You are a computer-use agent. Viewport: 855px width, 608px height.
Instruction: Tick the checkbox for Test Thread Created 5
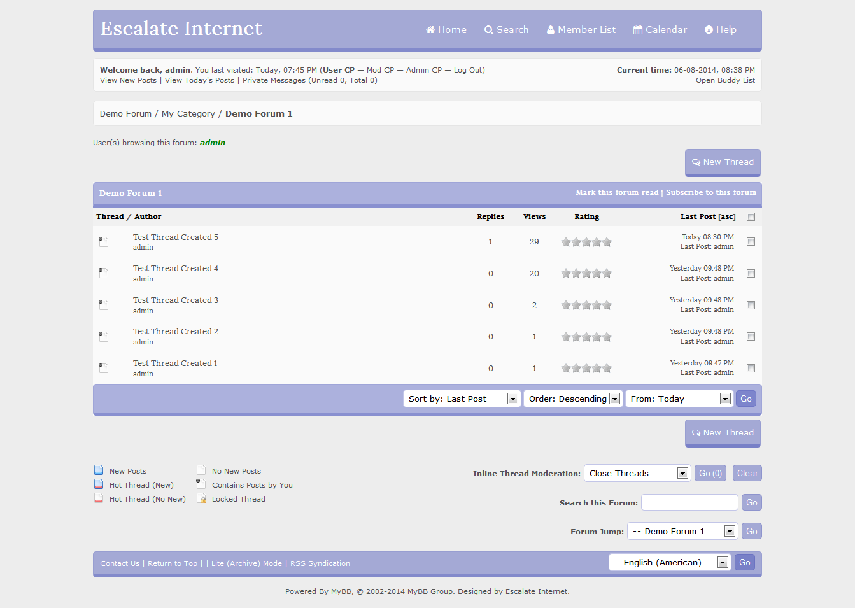(751, 242)
